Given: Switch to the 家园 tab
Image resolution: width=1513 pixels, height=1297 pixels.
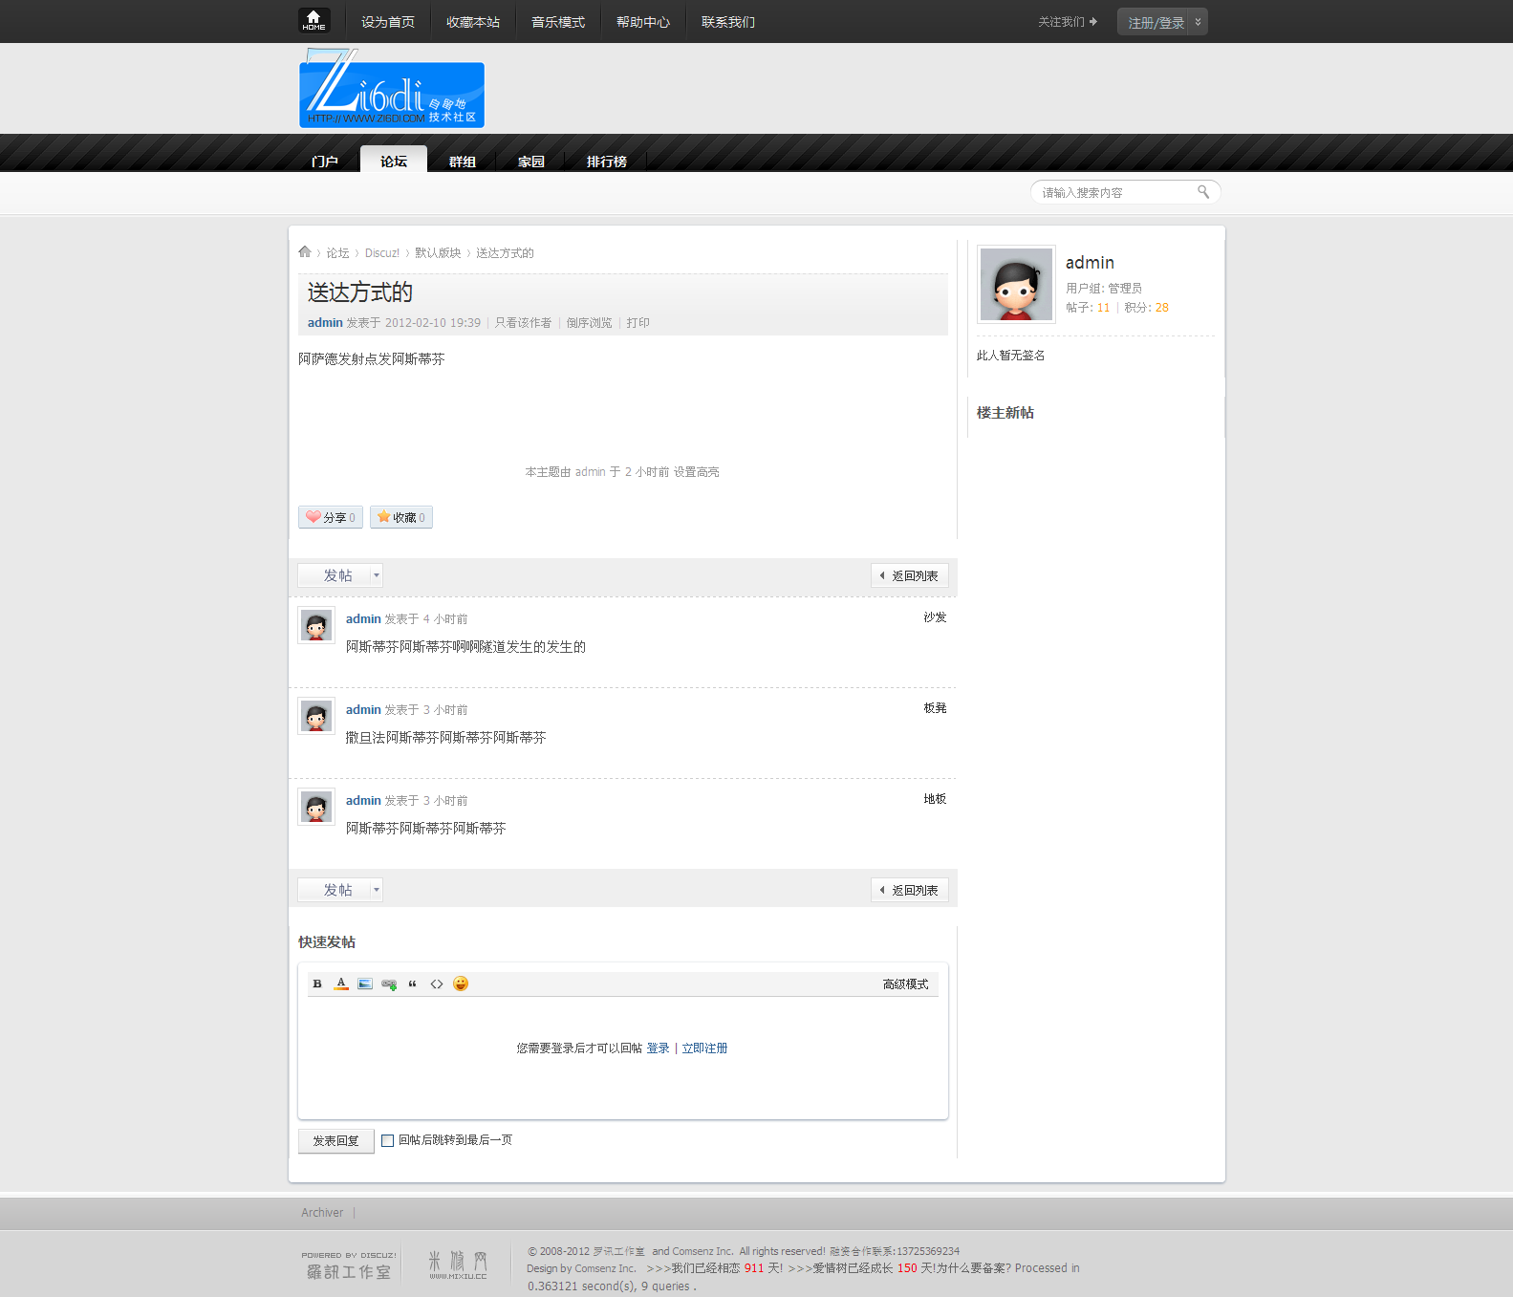Looking at the screenshot, I should point(531,162).
